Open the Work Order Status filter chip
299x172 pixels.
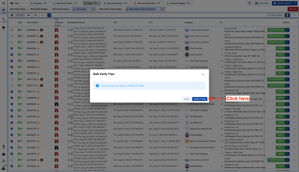[x=18, y=9]
